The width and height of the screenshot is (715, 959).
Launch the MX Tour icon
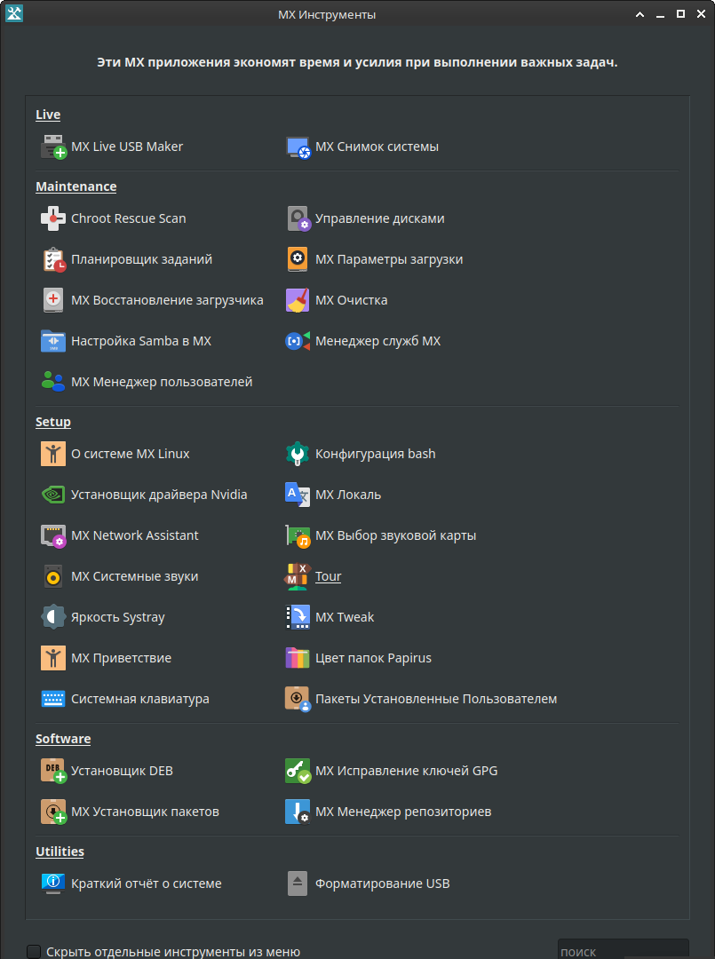pos(298,577)
